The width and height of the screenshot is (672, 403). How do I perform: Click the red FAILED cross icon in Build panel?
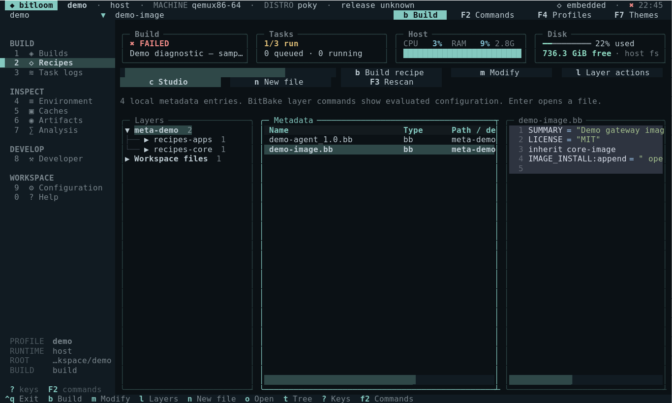tap(132, 43)
